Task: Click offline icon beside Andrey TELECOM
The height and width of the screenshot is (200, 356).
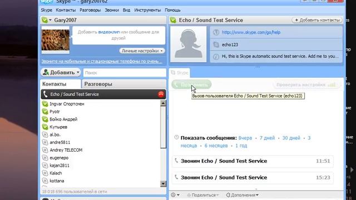Action: pos(45,150)
